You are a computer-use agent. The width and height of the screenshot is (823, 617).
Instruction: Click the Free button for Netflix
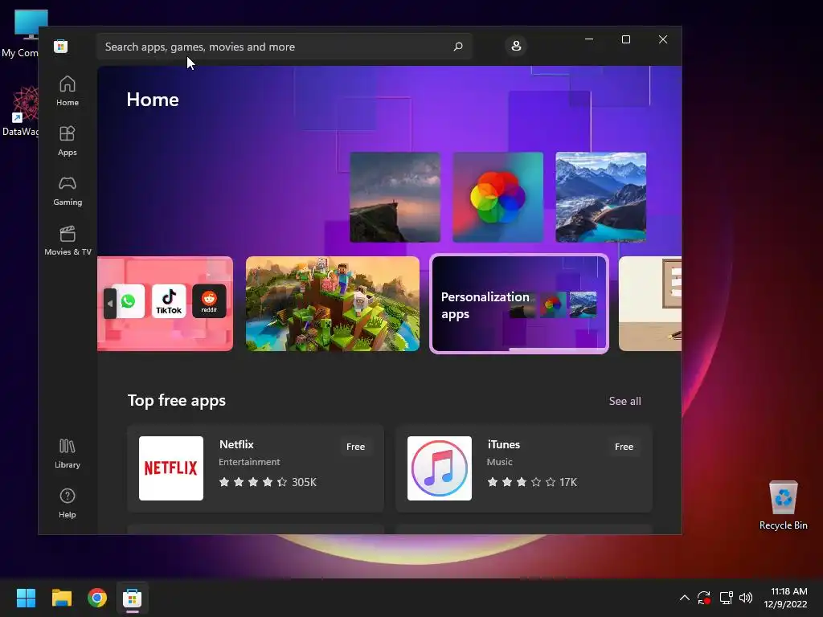pyautogui.click(x=355, y=447)
